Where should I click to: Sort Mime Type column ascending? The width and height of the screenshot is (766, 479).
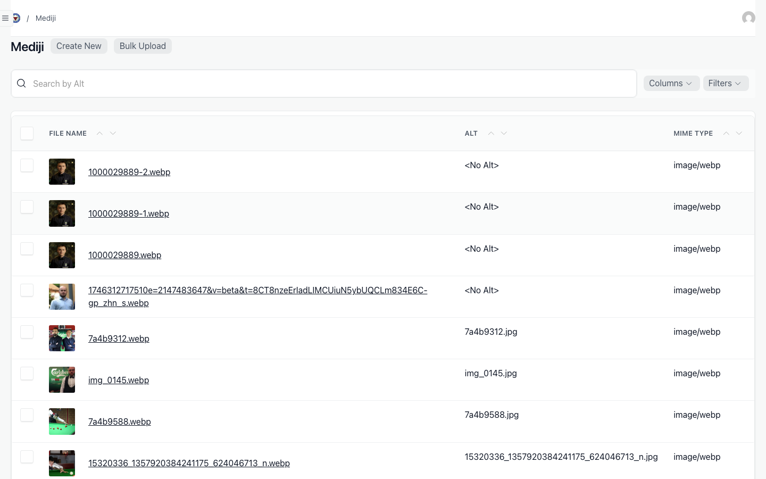pyautogui.click(x=726, y=133)
